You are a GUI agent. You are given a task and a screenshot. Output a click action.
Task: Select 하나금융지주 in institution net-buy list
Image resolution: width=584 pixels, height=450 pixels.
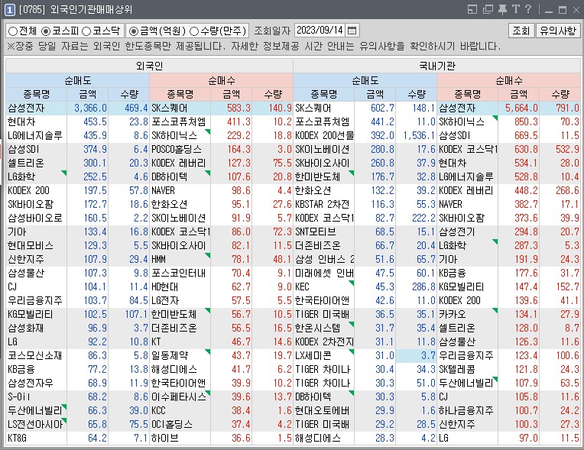coord(466,410)
